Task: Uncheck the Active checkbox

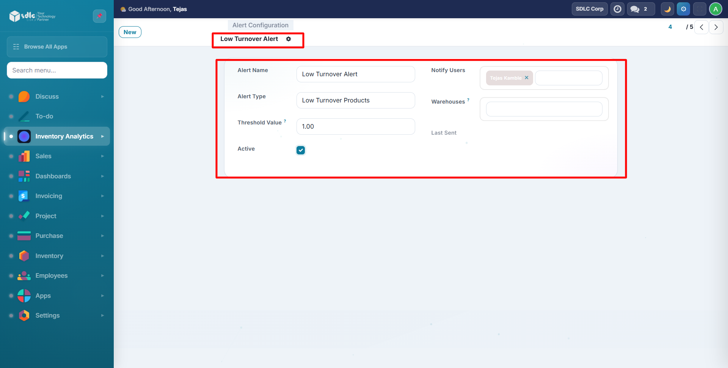Action: click(x=301, y=150)
